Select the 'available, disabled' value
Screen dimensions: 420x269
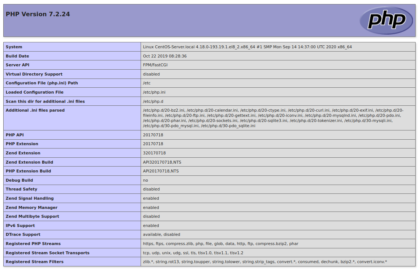pyautogui.click(x=162, y=234)
